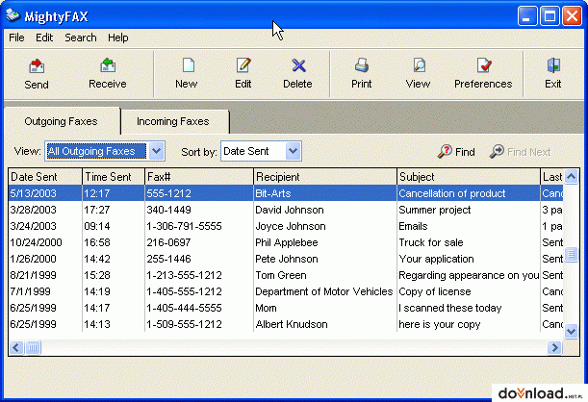
Task: Select the Joyce Johnson fax row
Action: pyautogui.click(x=286, y=226)
